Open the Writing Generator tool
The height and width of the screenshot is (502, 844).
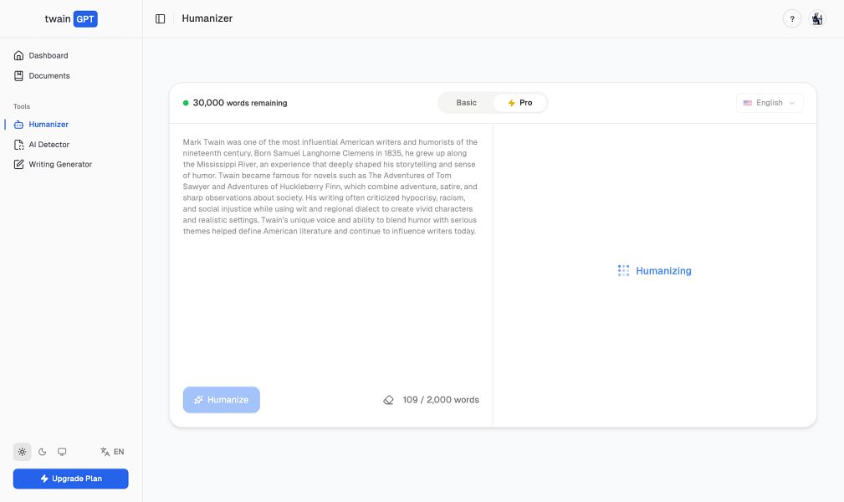coord(53,164)
